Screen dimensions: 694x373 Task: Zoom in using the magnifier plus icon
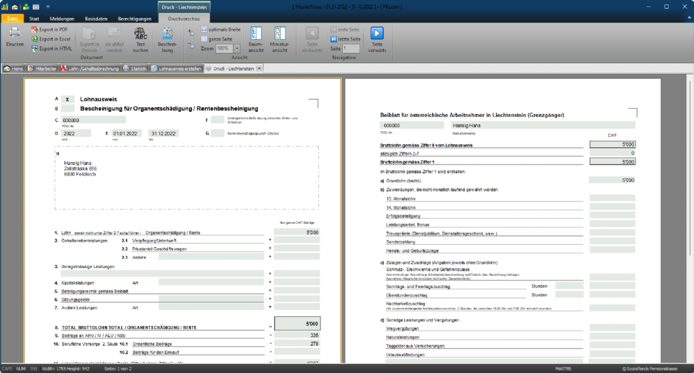point(191,33)
